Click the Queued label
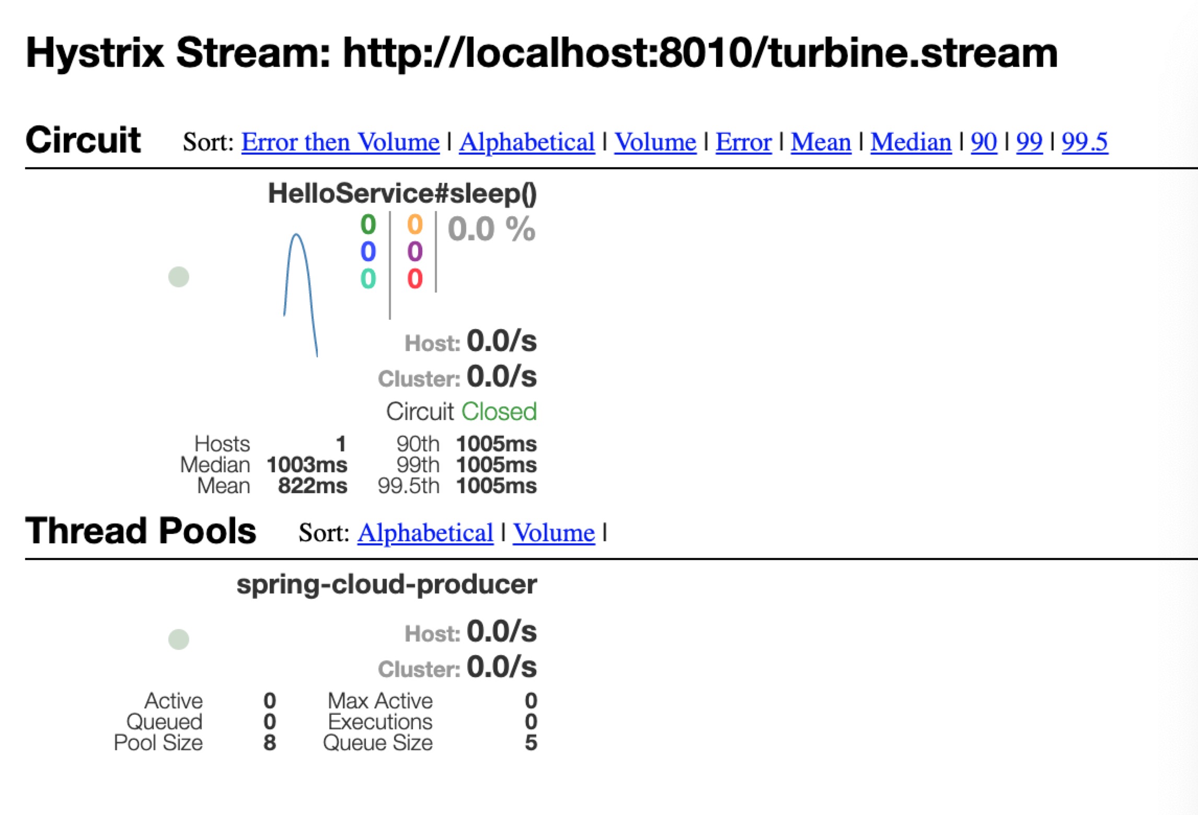1198x815 pixels. 164,722
